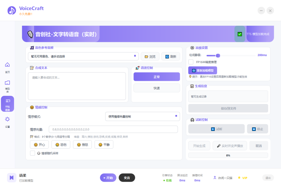The image size is (281, 187).
Task: Click the 开始 start button in the bottom bar
Action: [x=108, y=178]
